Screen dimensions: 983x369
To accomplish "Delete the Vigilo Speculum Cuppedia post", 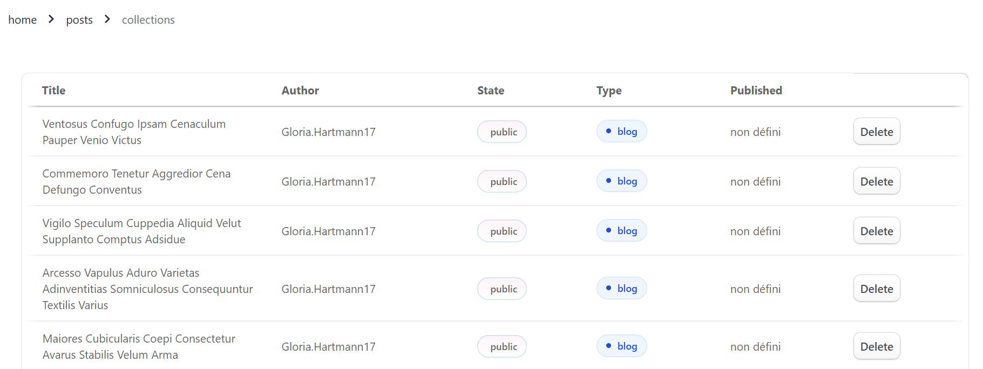I will pyautogui.click(x=876, y=231).
